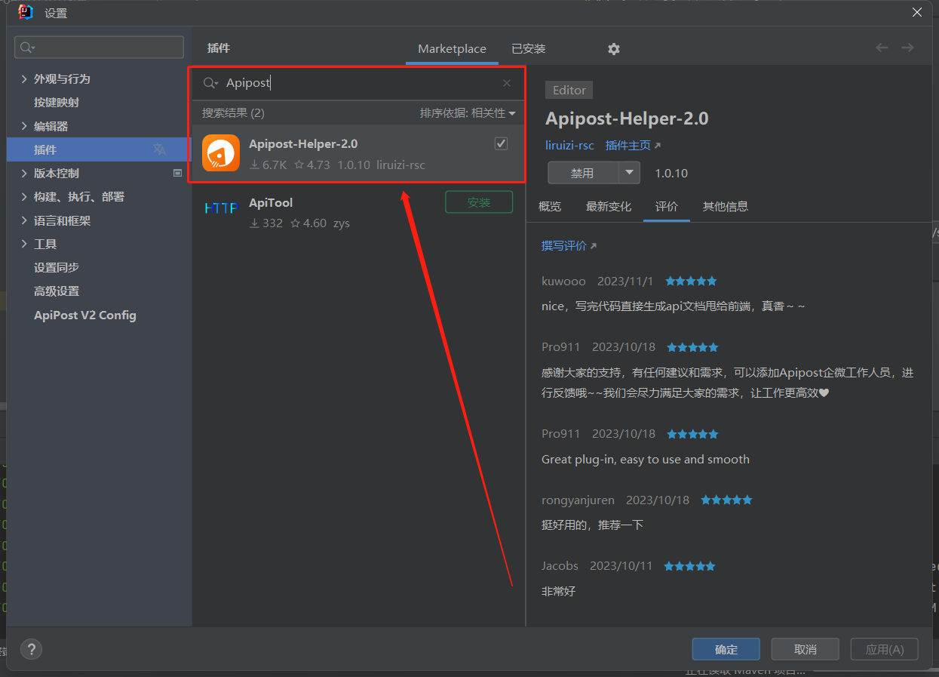This screenshot has width=939, height=677.
Task: Open the dropdown arrow beside 禁用 button
Action: tap(630, 173)
